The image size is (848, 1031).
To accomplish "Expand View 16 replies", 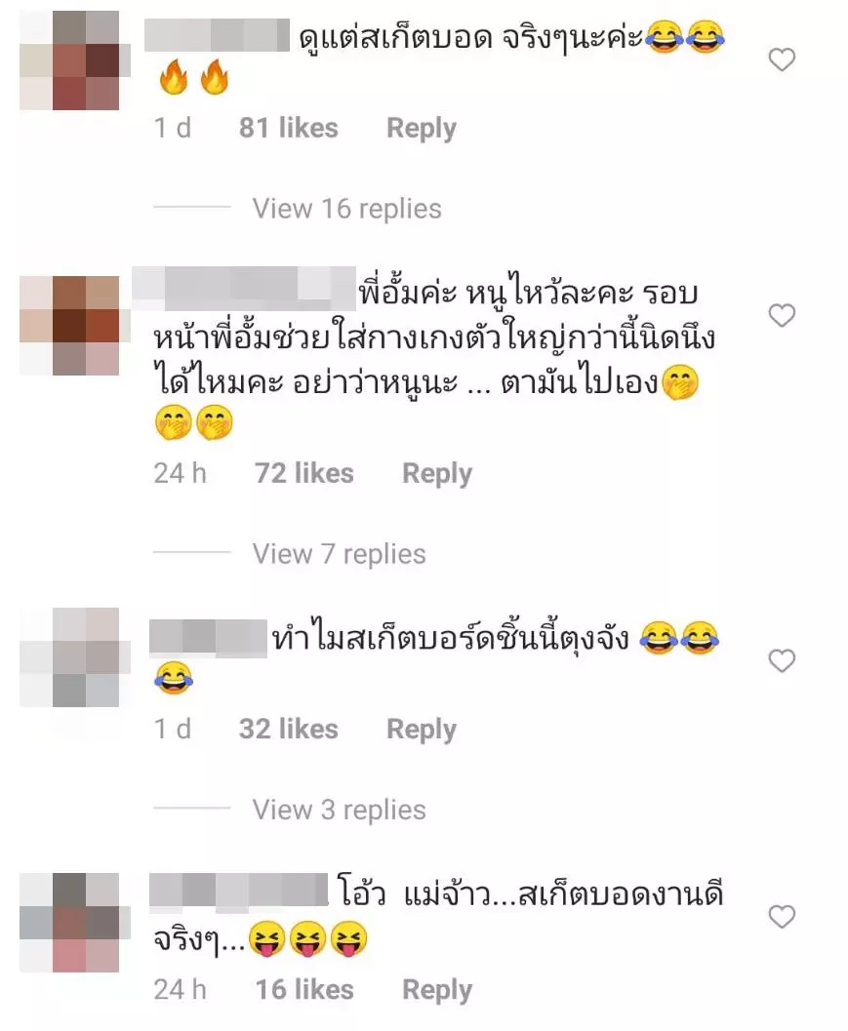I will click(x=346, y=209).
